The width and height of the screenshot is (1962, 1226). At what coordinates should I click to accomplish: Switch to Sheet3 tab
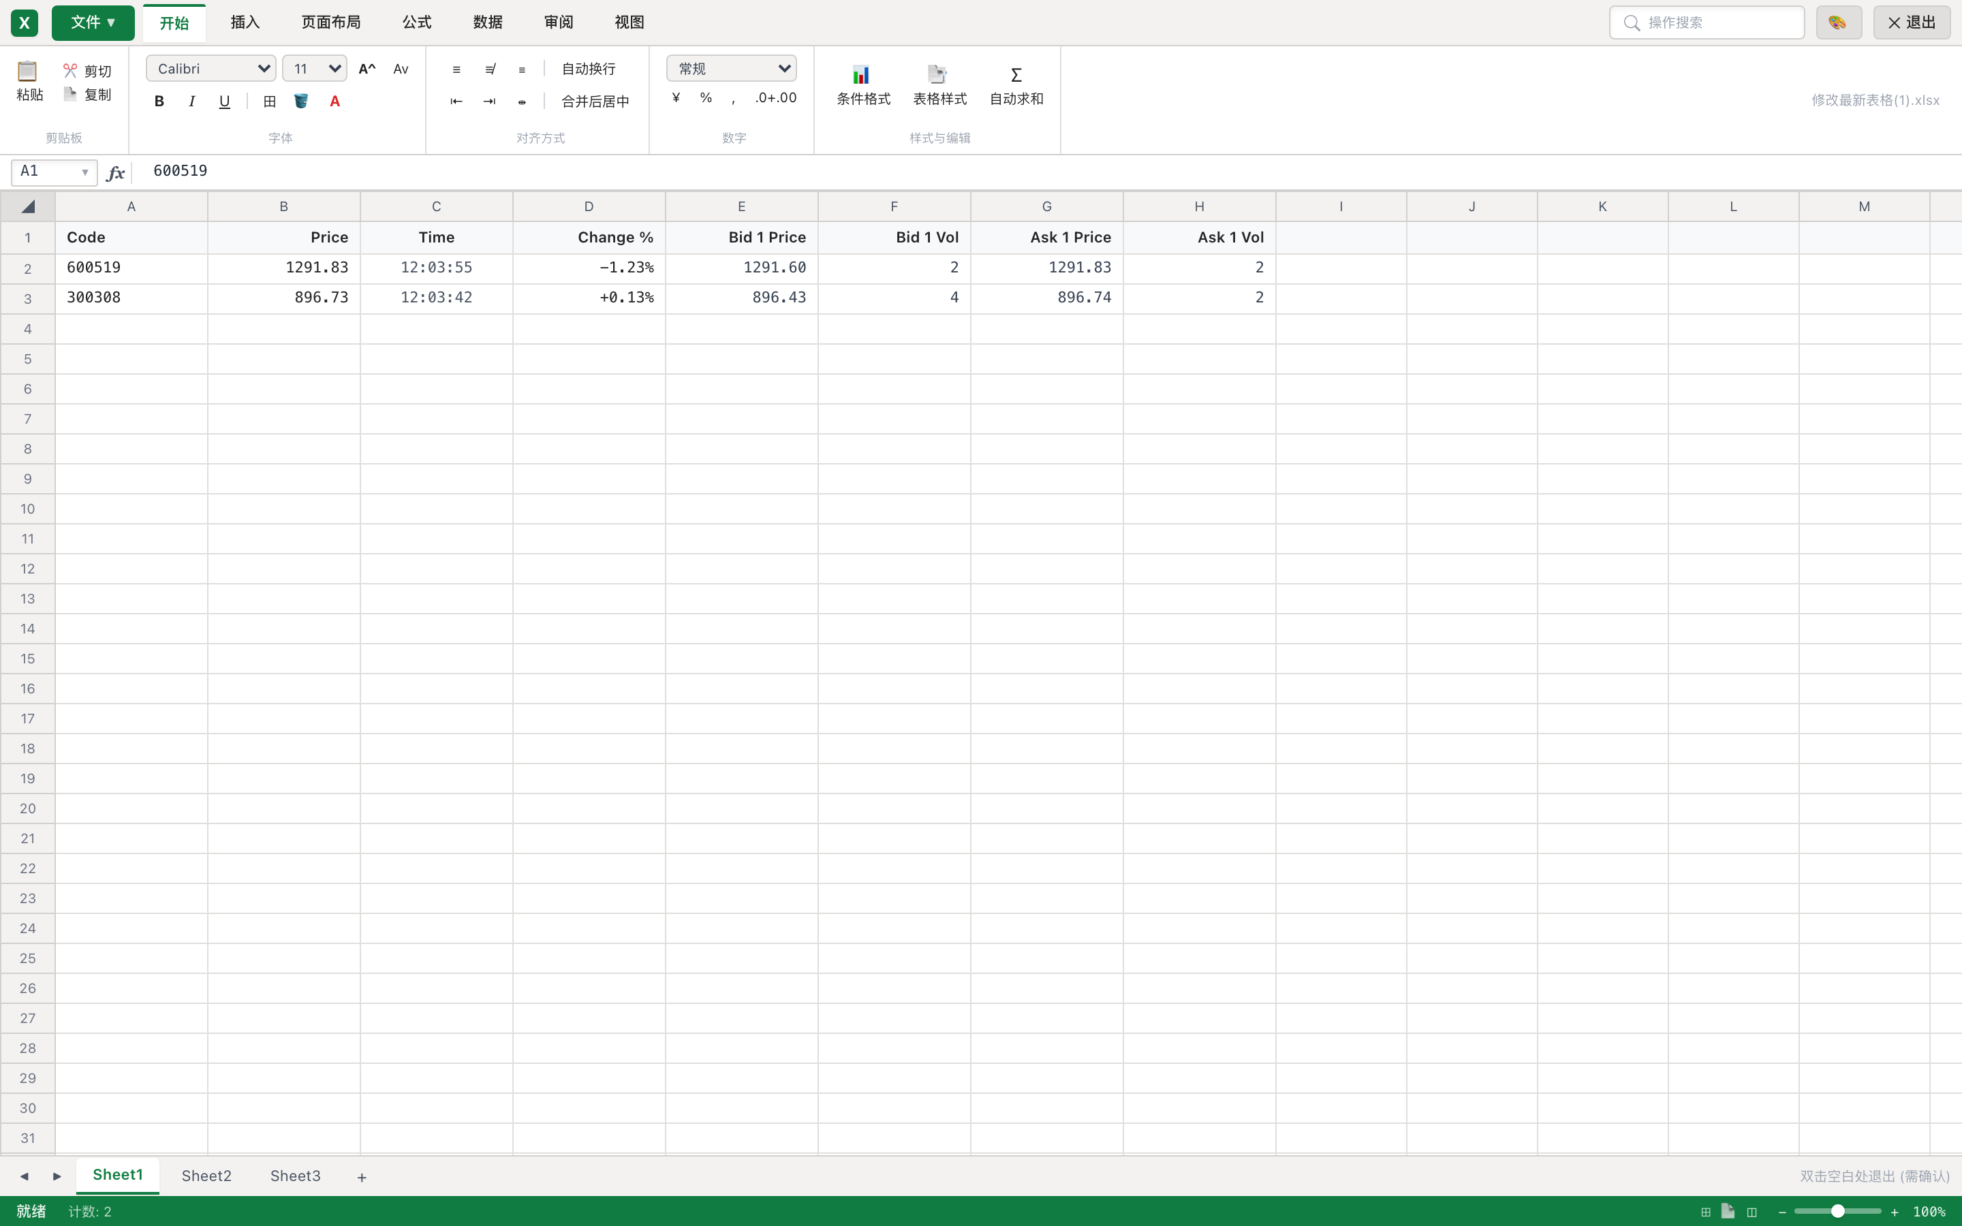point(295,1176)
